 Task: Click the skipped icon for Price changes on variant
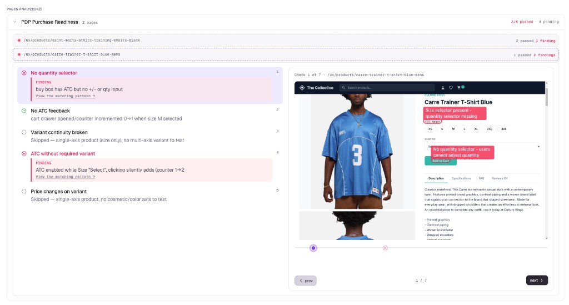[x=24, y=192]
